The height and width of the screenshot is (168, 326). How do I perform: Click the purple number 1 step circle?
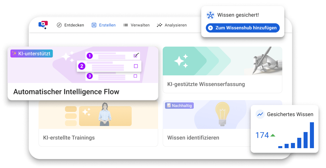[90, 56]
